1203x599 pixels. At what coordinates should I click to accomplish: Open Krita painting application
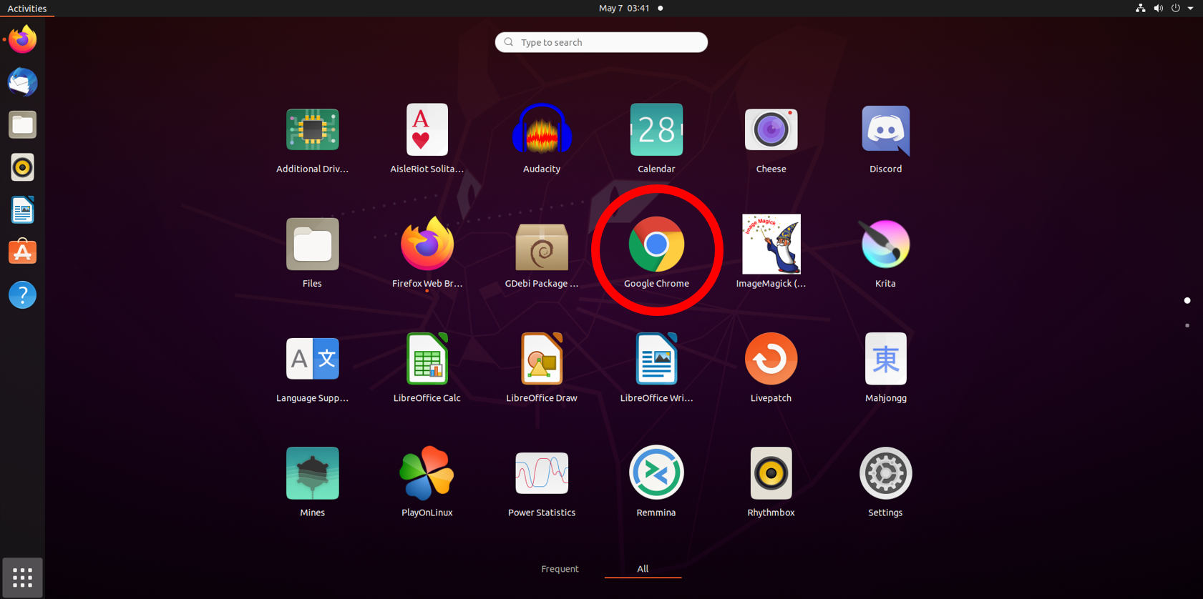[x=885, y=245]
